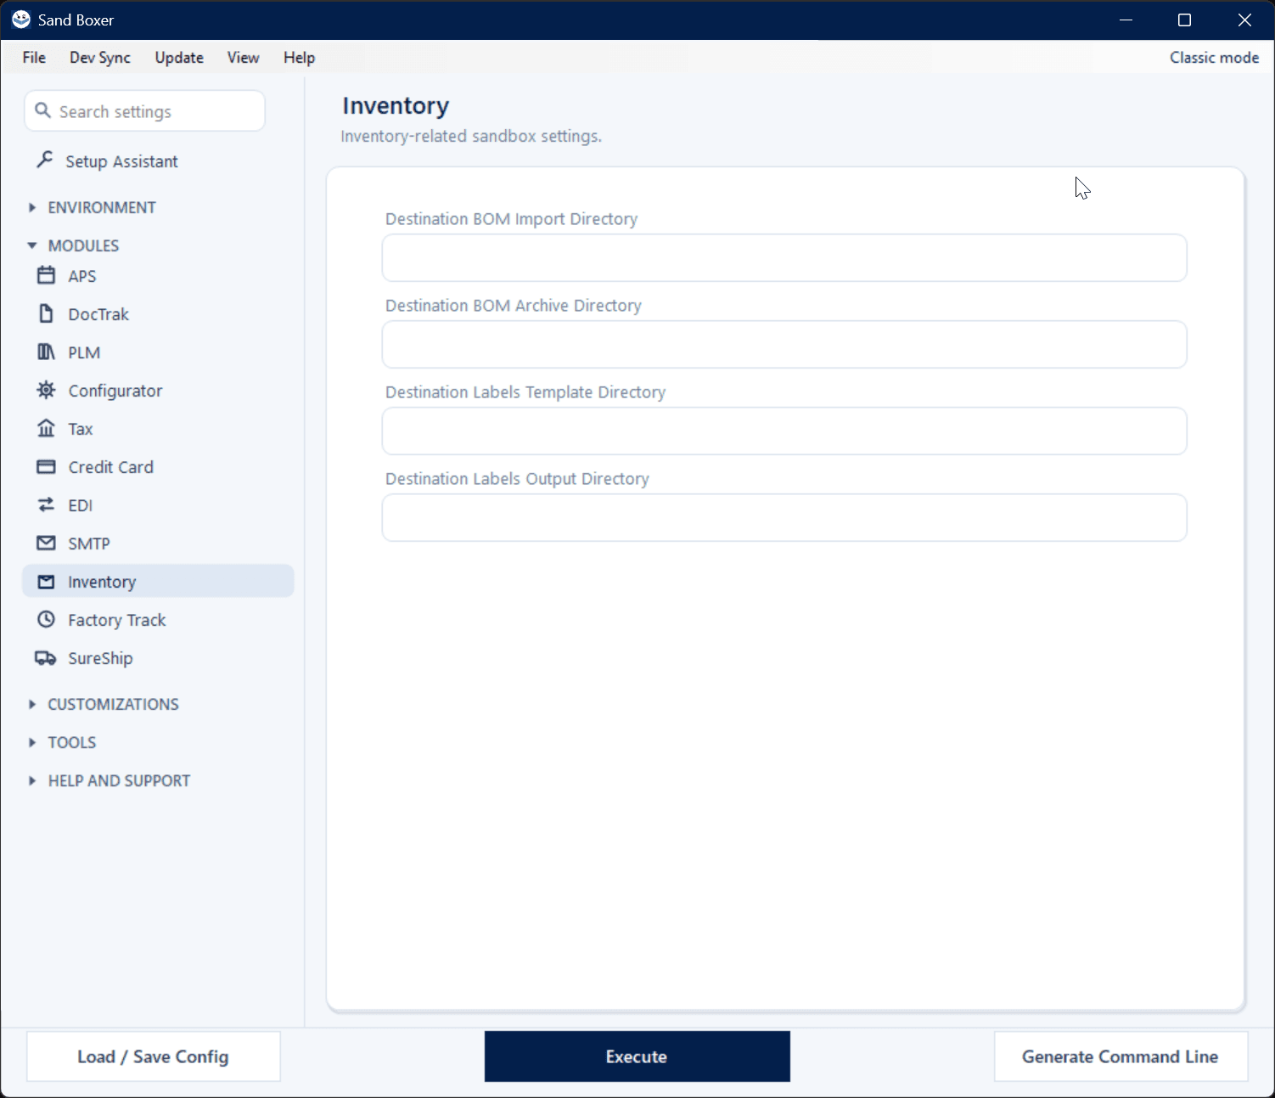Image resolution: width=1275 pixels, height=1098 pixels.
Task: Open the Update menu
Action: click(179, 58)
